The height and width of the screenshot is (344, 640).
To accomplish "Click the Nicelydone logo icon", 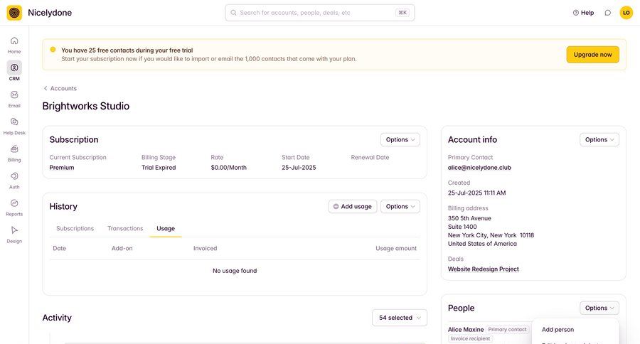I will pyautogui.click(x=14, y=13).
